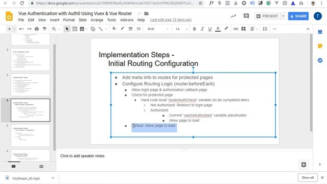The image size is (327, 184).
Task: Open the Edit menu
Action: click(x=31, y=20)
